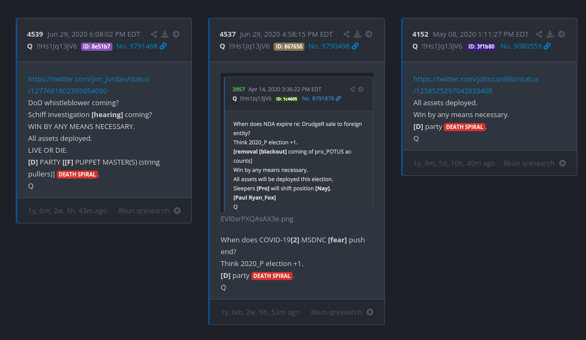The image size is (586, 340).
Task: Click '1y, 6m, 2w, 6h, 53m ago' text
Action: coord(260,312)
